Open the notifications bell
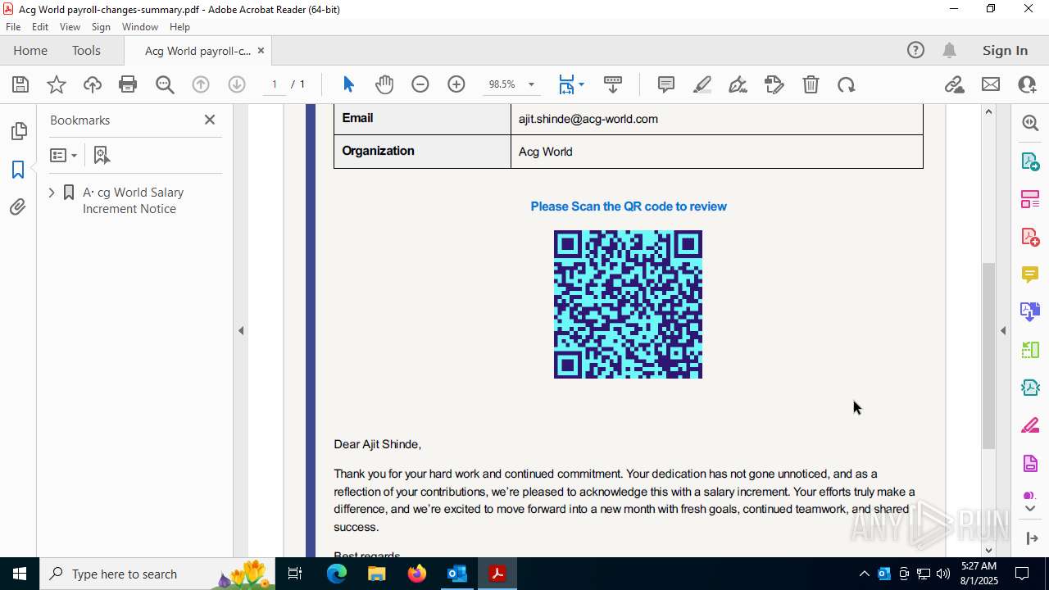Screen dimensions: 1049x590 (x=949, y=51)
